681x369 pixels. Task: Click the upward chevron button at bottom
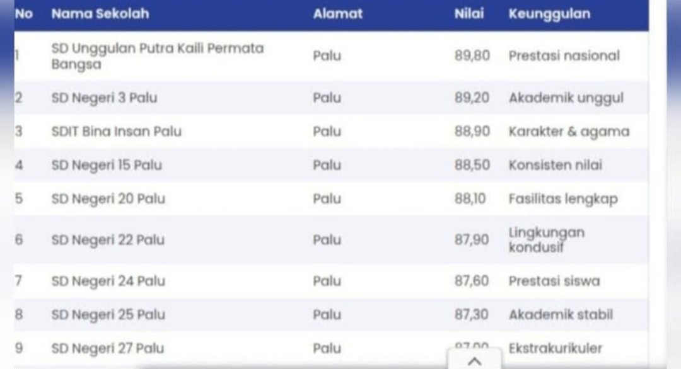475,361
